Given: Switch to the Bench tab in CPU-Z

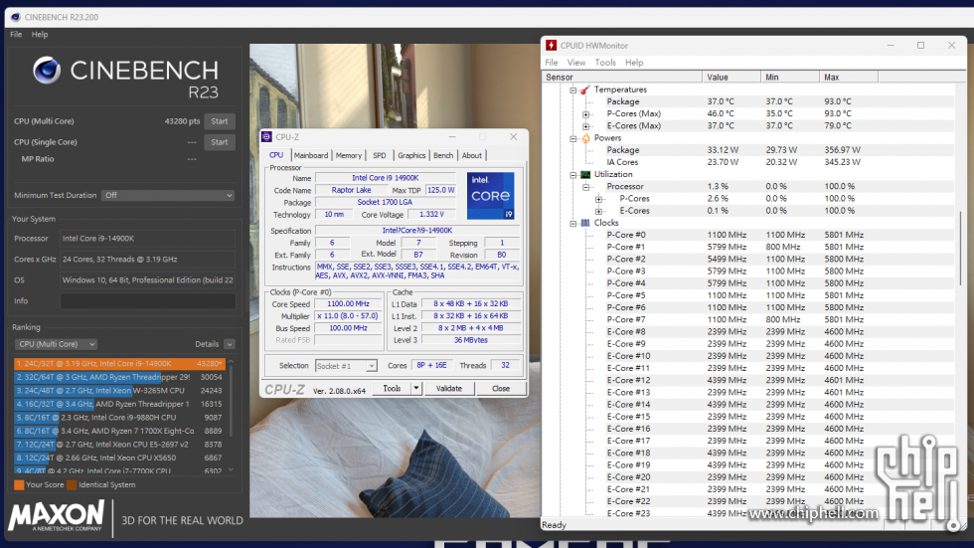Looking at the screenshot, I should point(443,155).
